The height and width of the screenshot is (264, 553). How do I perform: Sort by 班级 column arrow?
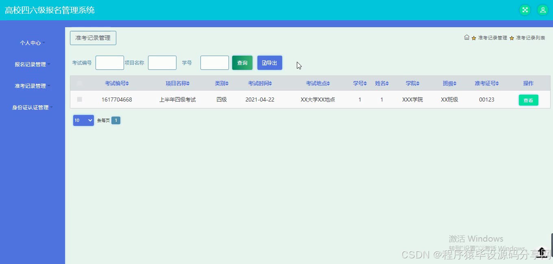pyautogui.click(x=455, y=83)
